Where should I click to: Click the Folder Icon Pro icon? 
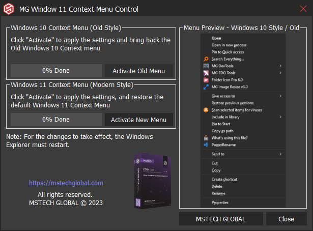point(206,80)
